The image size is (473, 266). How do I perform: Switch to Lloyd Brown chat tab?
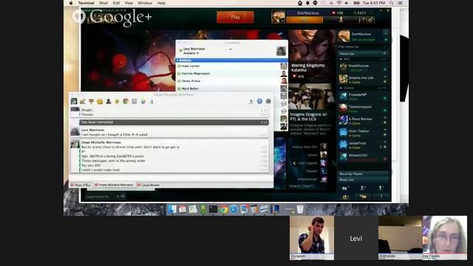pos(149,185)
